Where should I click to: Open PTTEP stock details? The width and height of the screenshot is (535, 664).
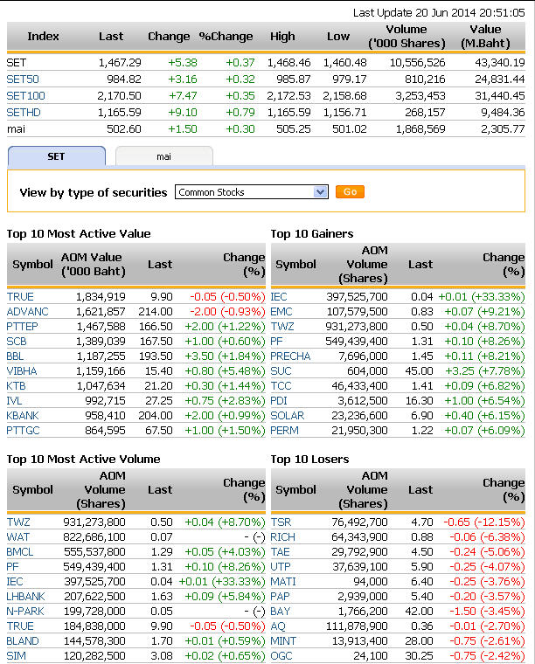coord(24,327)
